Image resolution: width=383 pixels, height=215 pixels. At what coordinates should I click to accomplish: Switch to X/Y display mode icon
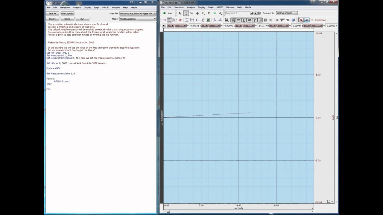(x=175, y=20)
